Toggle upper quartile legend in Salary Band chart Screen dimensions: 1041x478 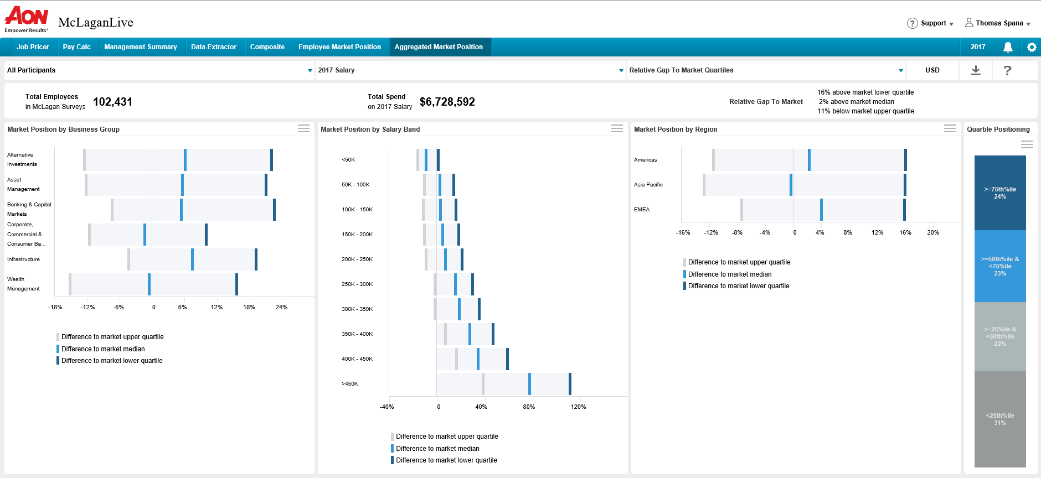point(444,437)
